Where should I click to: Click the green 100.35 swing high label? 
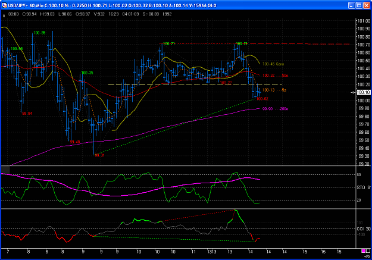pos(87,73)
